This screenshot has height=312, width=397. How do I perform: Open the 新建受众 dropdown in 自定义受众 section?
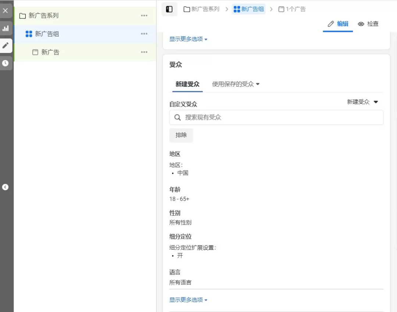[363, 102]
